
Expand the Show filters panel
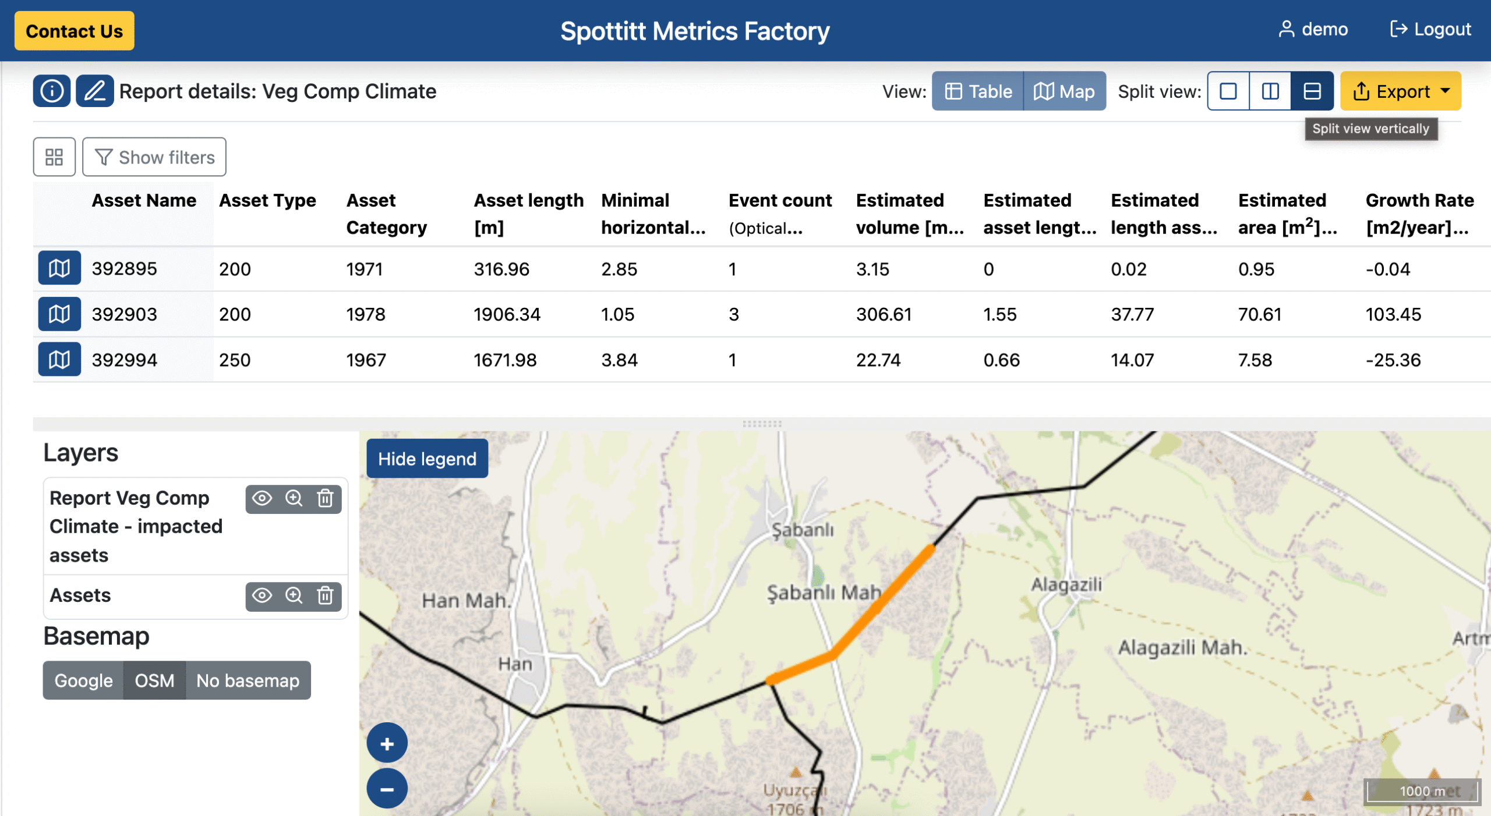154,157
